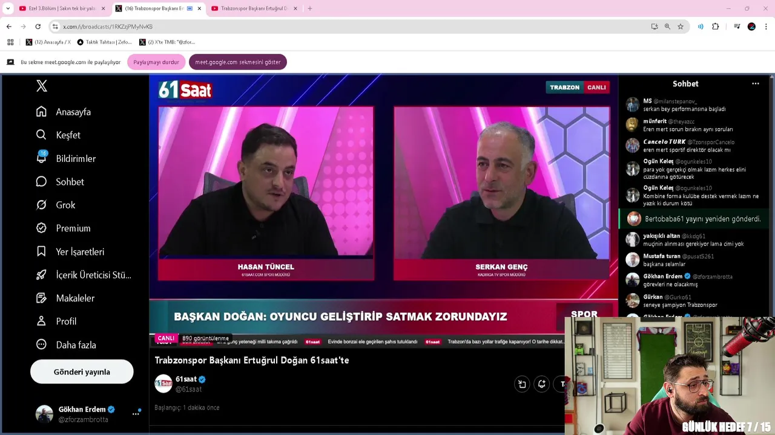Click meet.google.com sekmesini göster button

237,62
